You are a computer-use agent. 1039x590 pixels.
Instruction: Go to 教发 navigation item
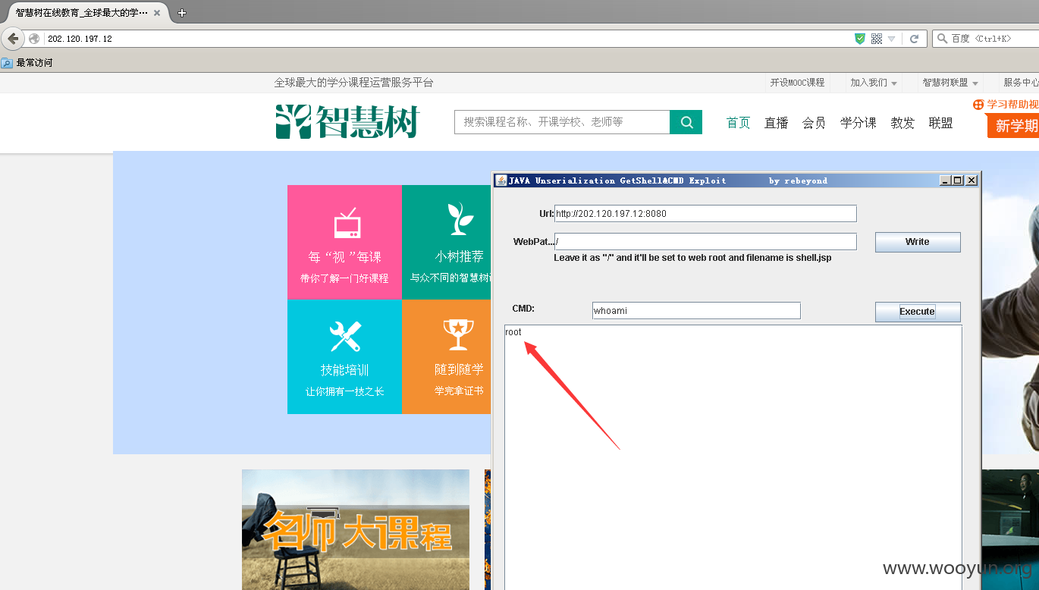pos(902,123)
